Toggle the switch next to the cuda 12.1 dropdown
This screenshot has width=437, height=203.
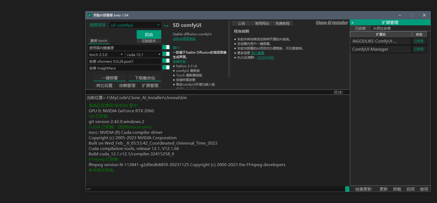[x=166, y=54]
